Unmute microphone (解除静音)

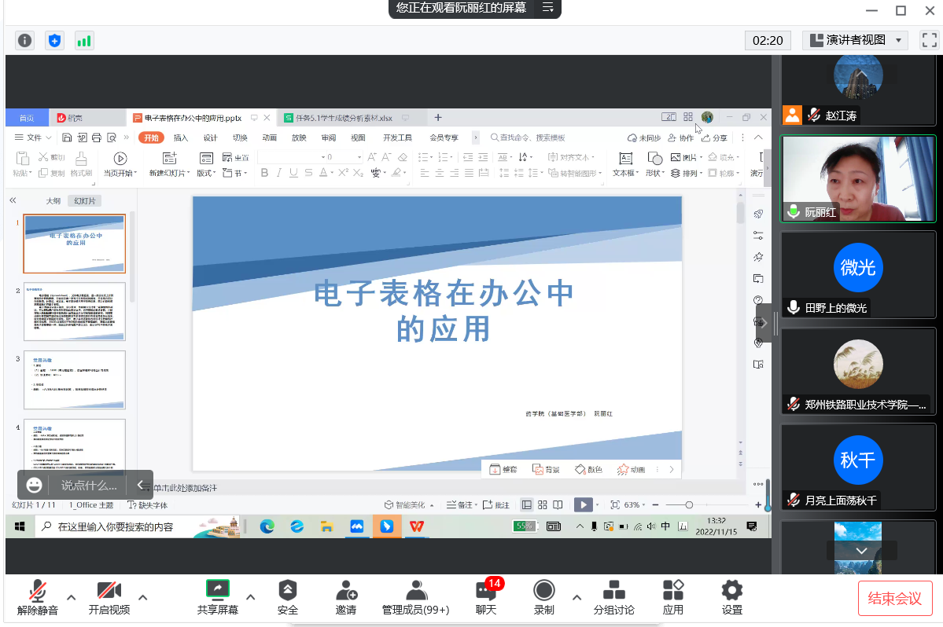37,598
